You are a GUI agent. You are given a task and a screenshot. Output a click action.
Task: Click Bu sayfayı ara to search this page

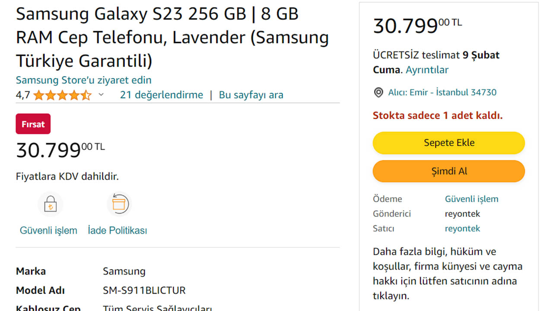(251, 94)
